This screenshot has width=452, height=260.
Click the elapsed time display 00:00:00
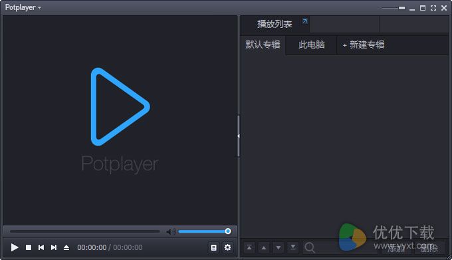[92, 247]
